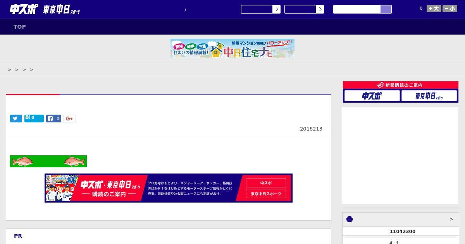Bookmark article with Hatena B! button

pyautogui.click(x=34, y=119)
